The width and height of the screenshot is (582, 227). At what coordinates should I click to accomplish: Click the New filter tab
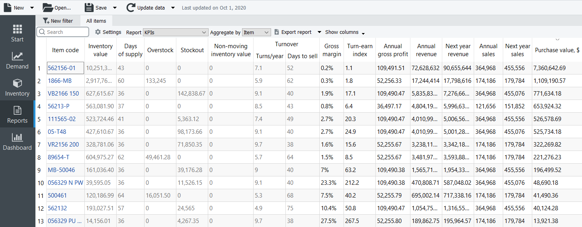coord(58,21)
